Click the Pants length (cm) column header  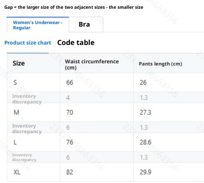[x=160, y=64]
